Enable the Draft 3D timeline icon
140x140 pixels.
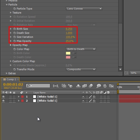pyautogui.click(x=70, y=86)
